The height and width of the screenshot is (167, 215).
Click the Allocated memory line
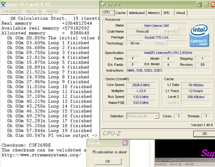coord(46,33)
